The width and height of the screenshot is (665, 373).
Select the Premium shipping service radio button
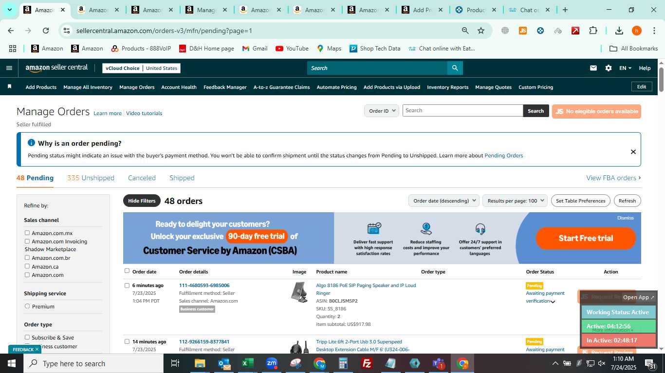pyautogui.click(x=27, y=306)
